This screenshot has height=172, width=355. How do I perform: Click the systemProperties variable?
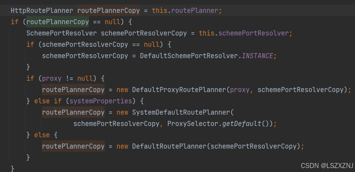[x=101, y=101]
